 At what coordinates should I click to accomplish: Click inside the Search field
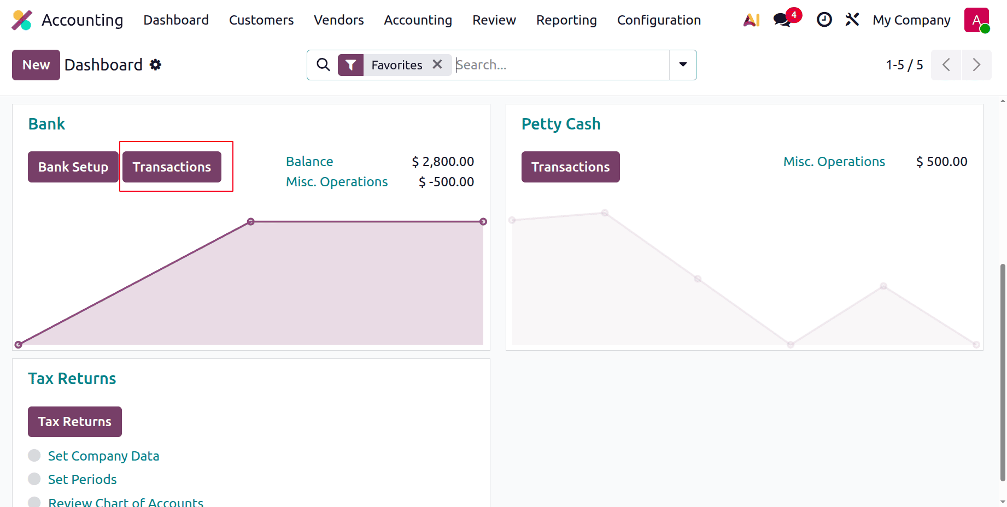[561, 65]
